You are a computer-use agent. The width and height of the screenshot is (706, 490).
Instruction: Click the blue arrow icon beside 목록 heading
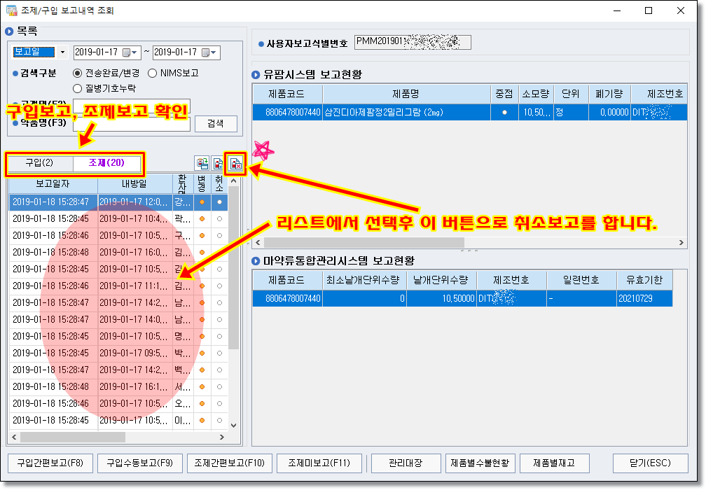click(x=9, y=31)
